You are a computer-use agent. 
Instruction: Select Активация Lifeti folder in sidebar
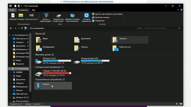21,53
